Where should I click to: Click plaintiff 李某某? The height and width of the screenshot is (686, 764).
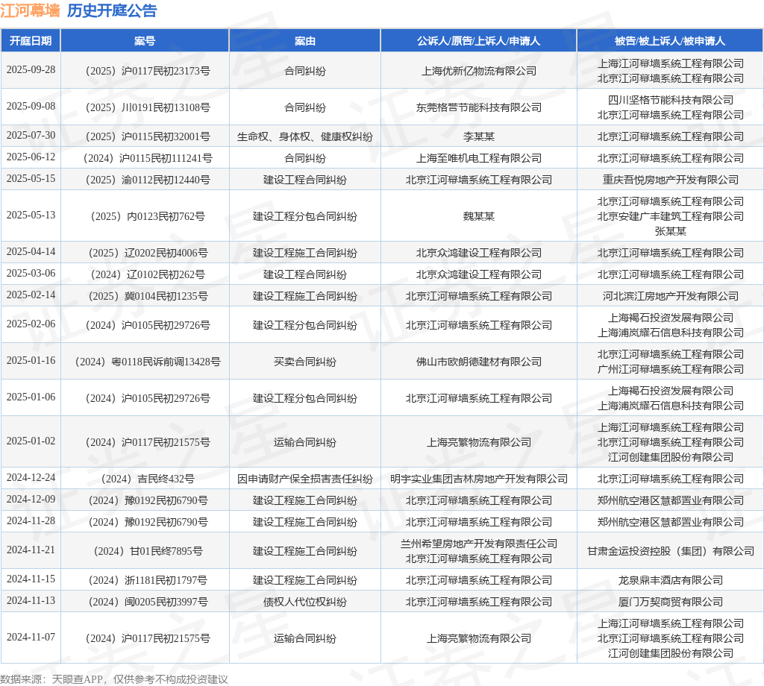point(478,136)
